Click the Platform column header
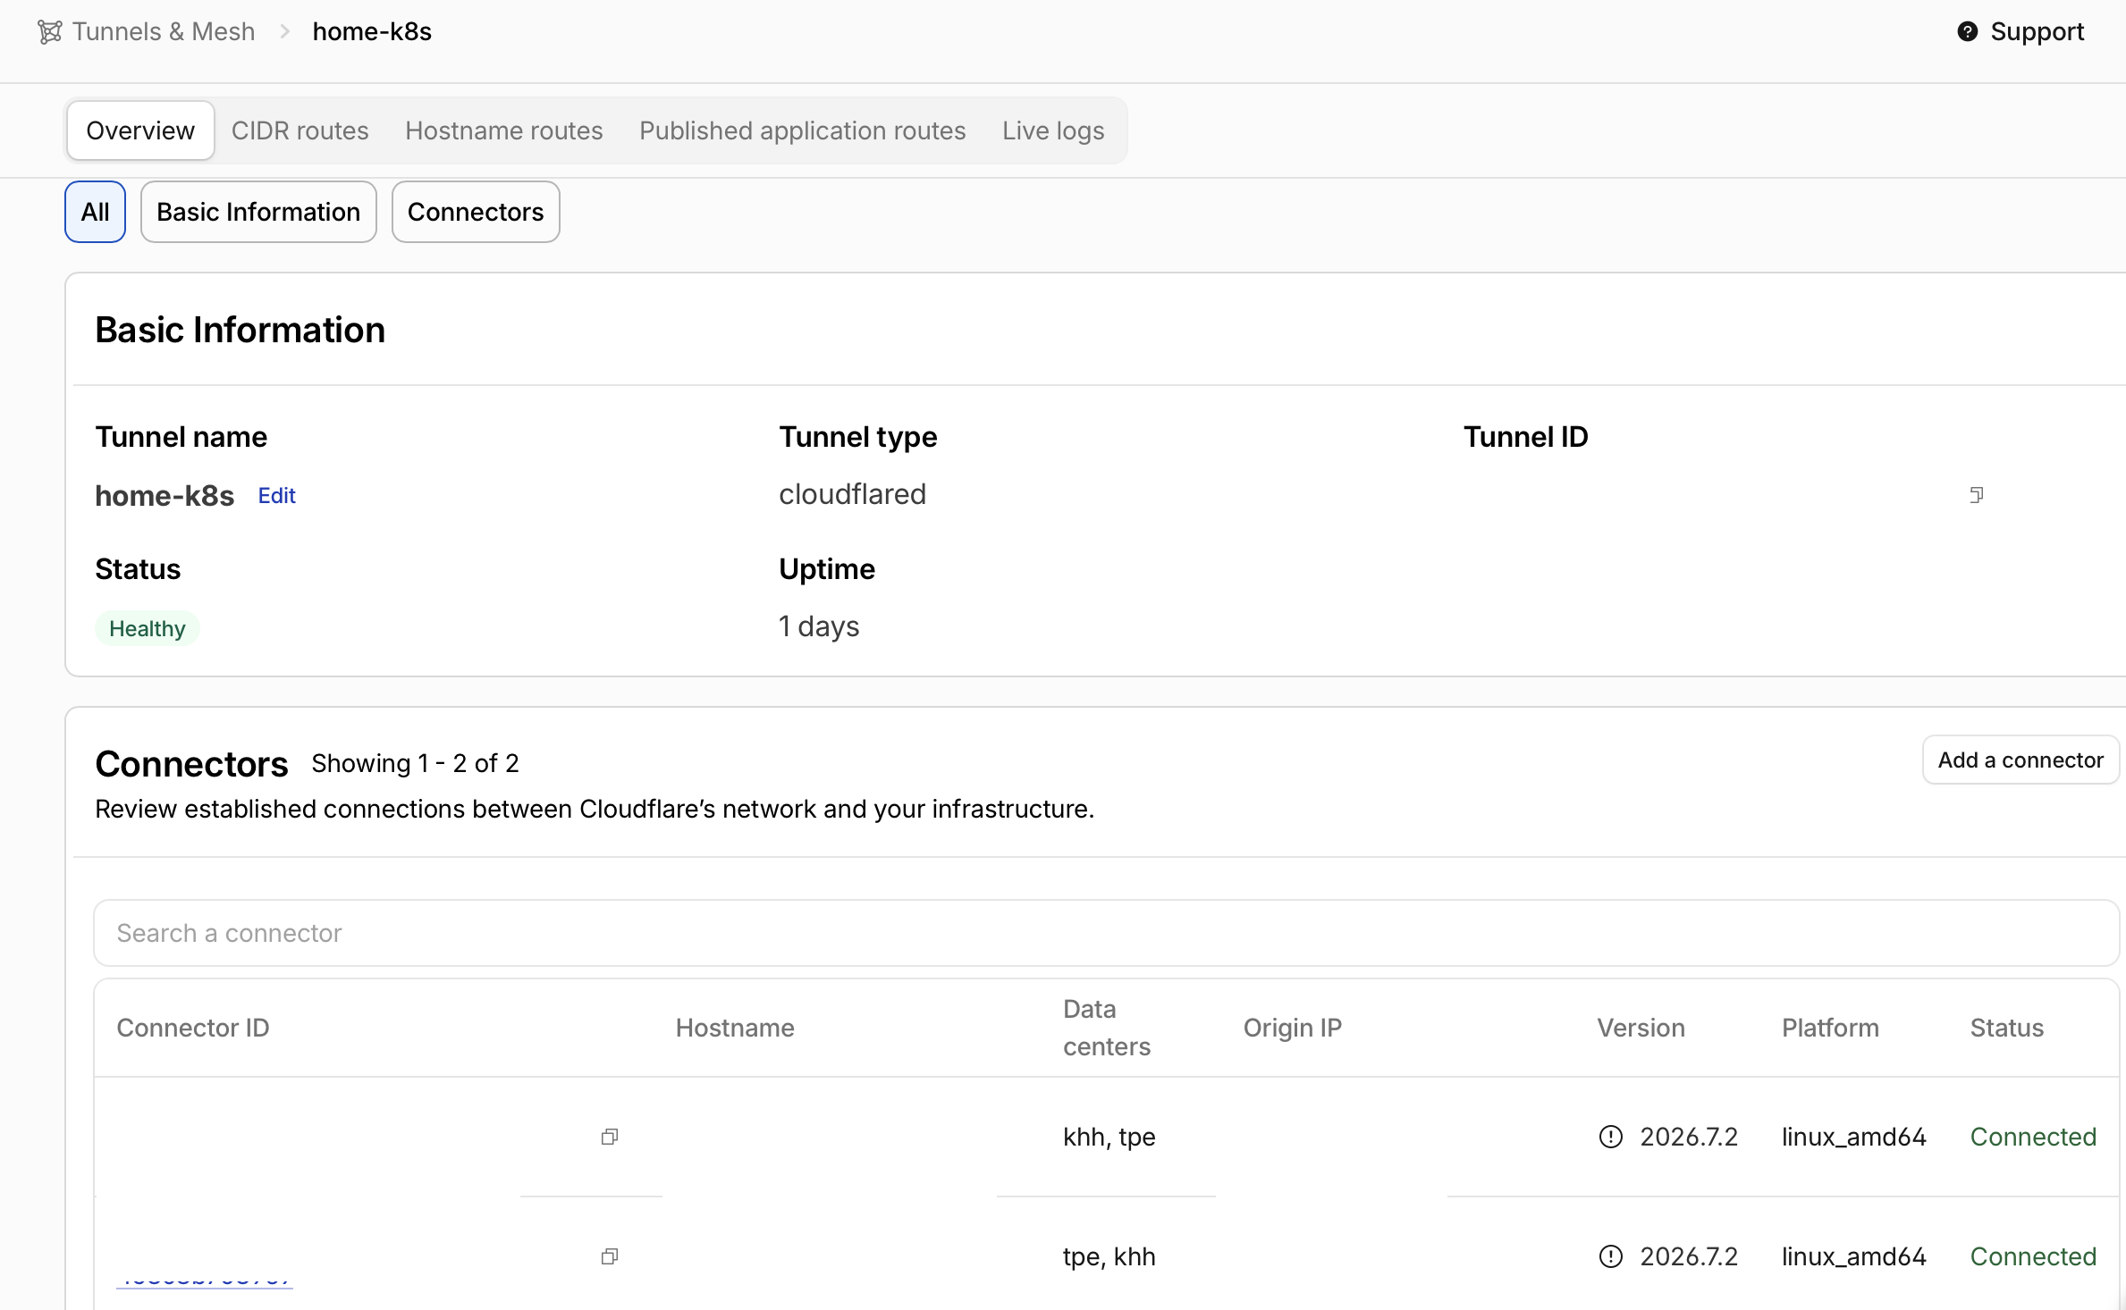2126x1310 pixels. (x=1830, y=1028)
